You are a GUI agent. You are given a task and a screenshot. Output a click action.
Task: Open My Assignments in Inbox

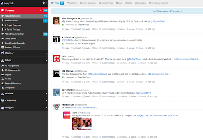[24, 70]
